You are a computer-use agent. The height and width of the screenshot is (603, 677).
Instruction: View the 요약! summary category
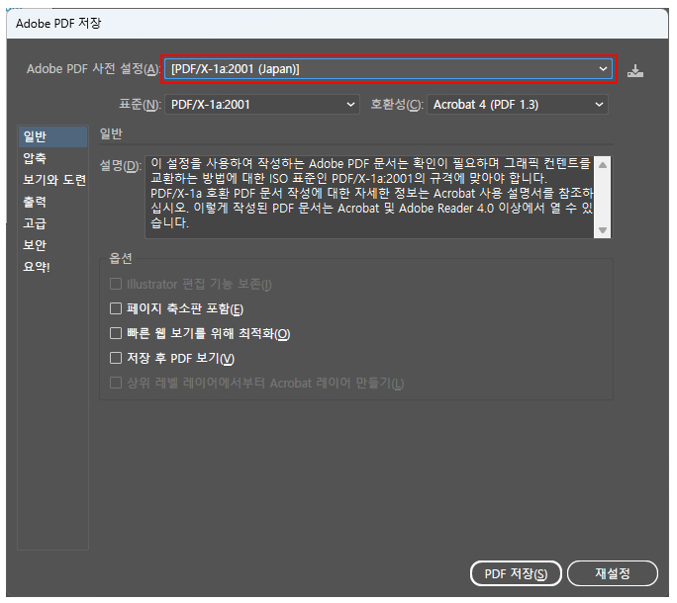[37, 267]
